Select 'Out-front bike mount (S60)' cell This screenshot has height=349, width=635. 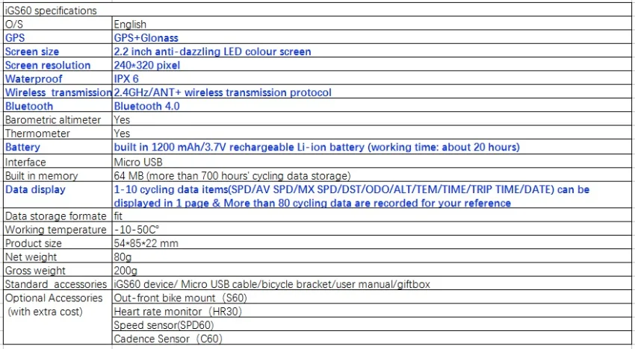coord(372,298)
